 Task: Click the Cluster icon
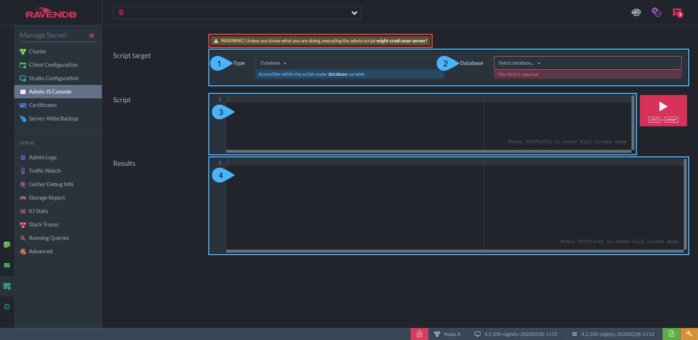[x=23, y=52]
